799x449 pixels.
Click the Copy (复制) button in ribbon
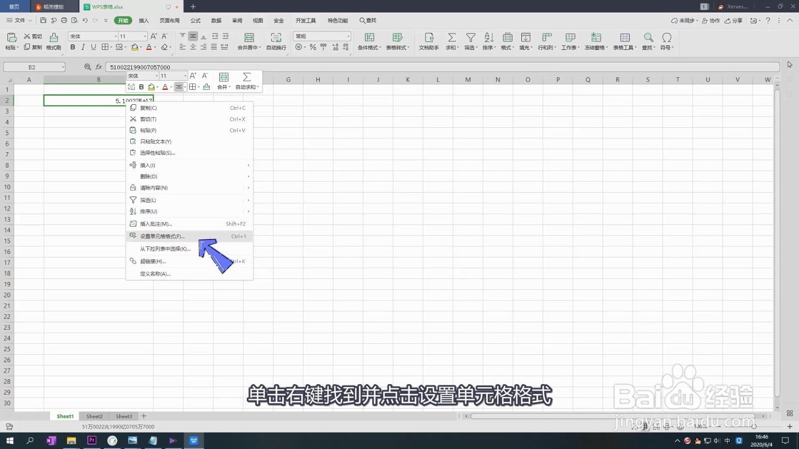click(33, 47)
